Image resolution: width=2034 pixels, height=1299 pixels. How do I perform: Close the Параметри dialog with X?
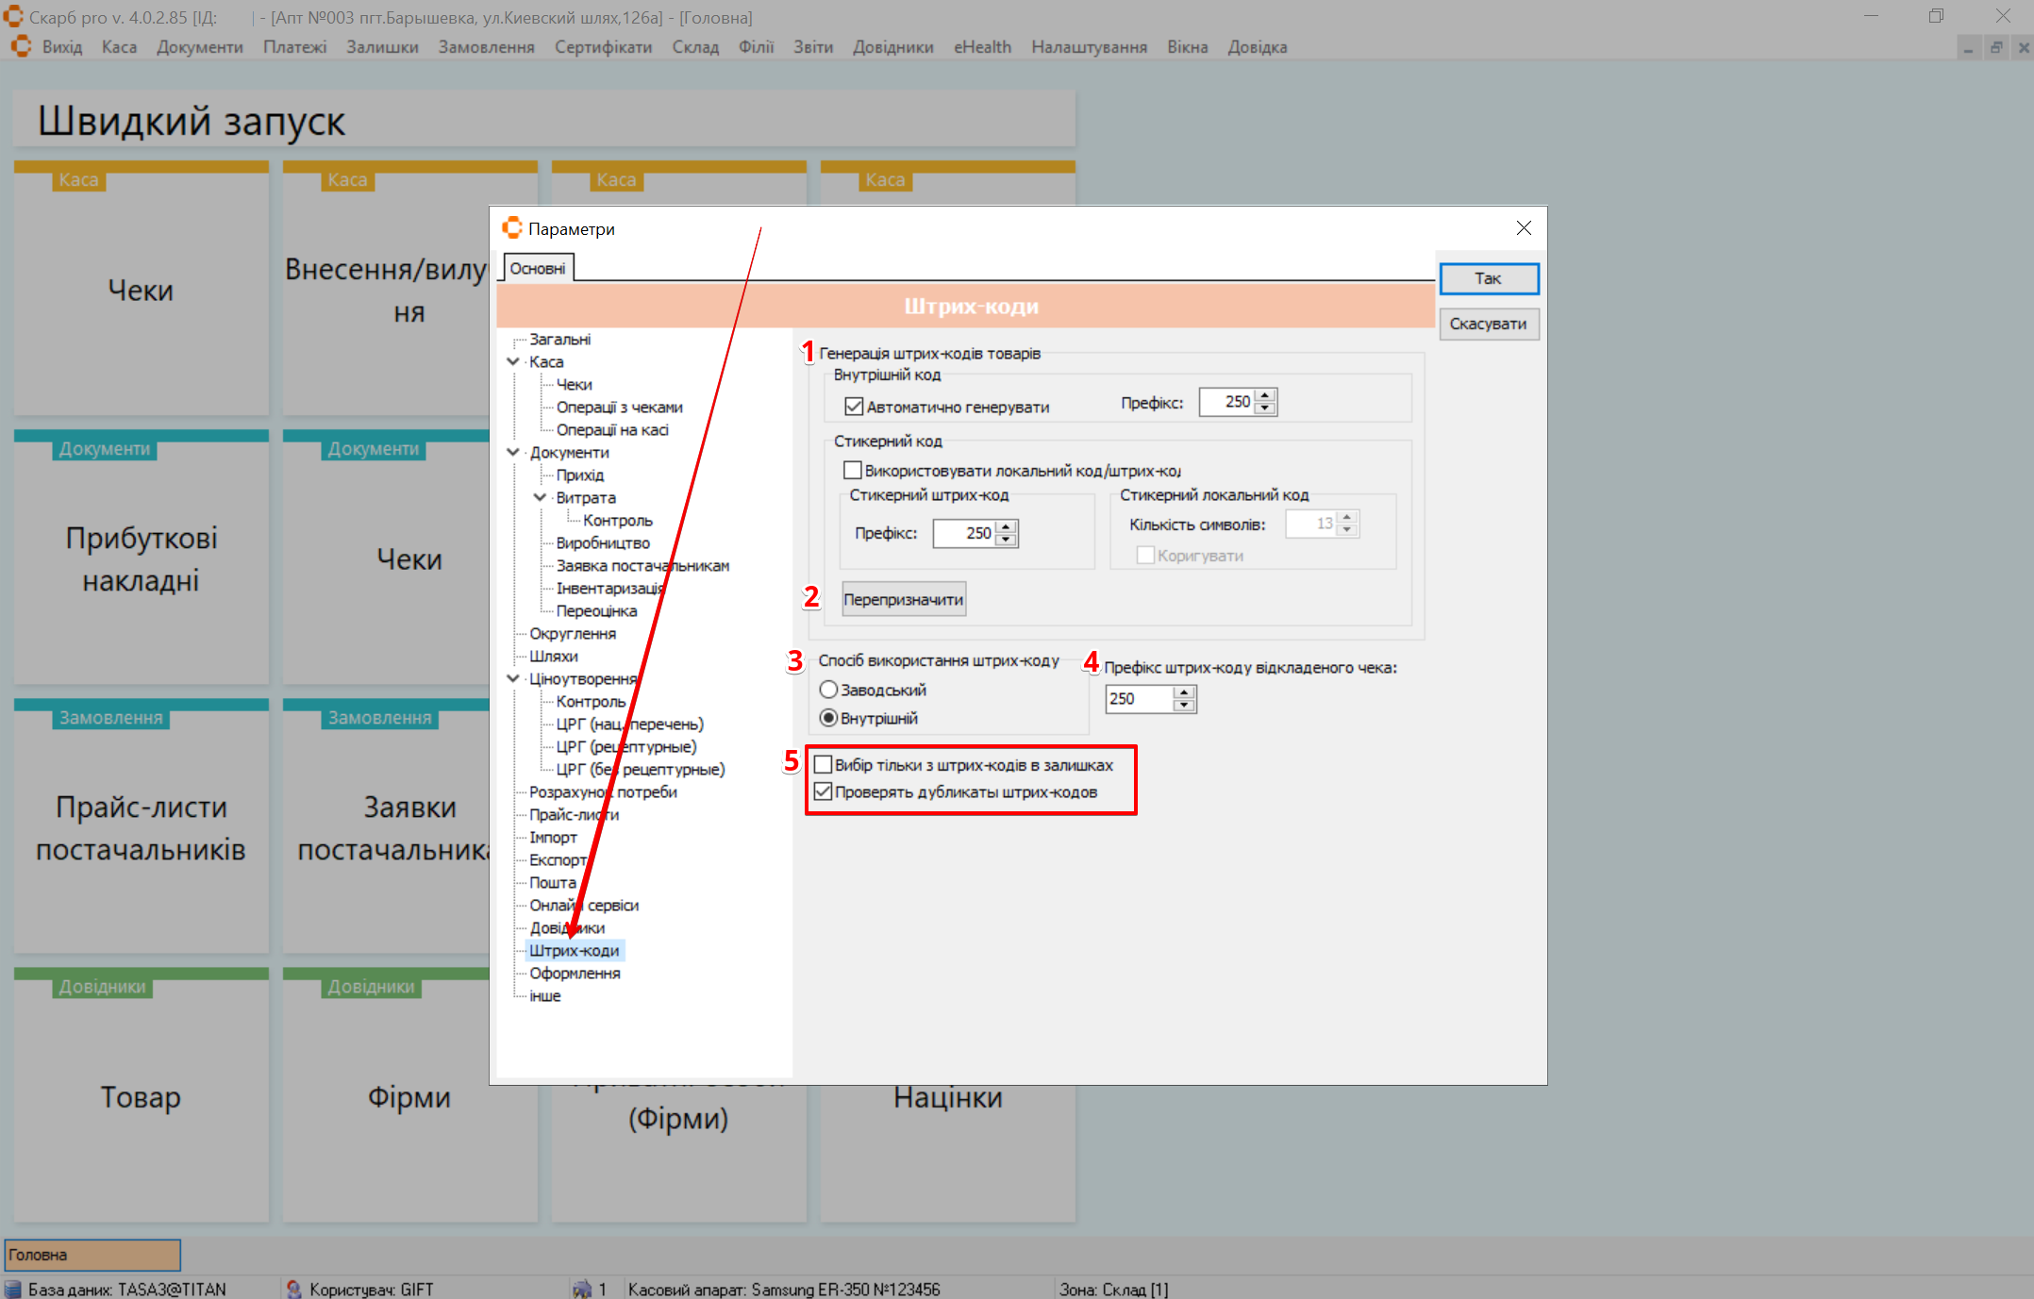(1523, 228)
